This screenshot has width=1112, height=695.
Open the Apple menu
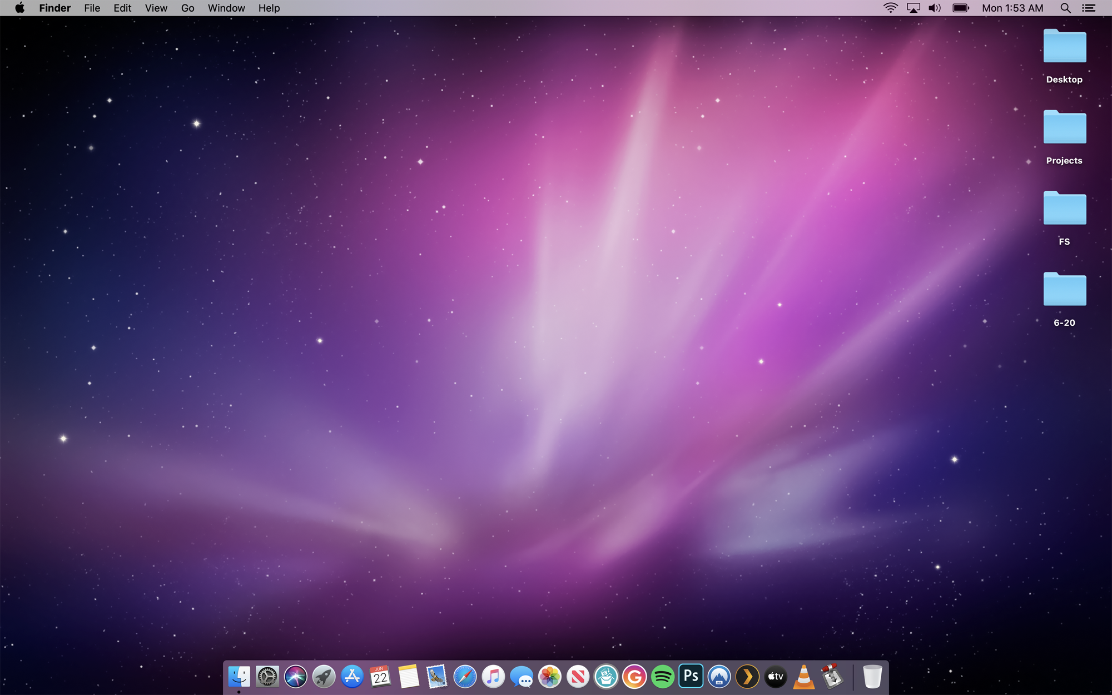click(19, 8)
